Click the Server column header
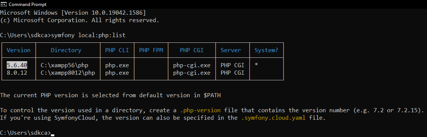The height and width of the screenshot is (137, 427). 230,50
